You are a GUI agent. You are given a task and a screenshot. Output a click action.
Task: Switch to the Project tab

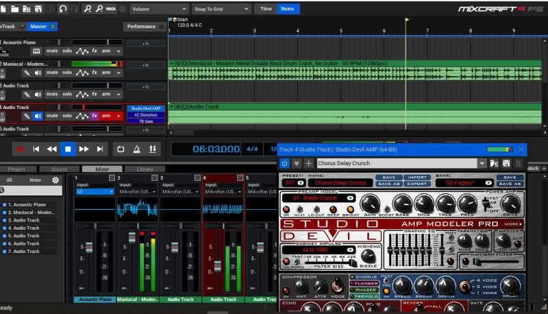pyautogui.click(x=16, y=169)
